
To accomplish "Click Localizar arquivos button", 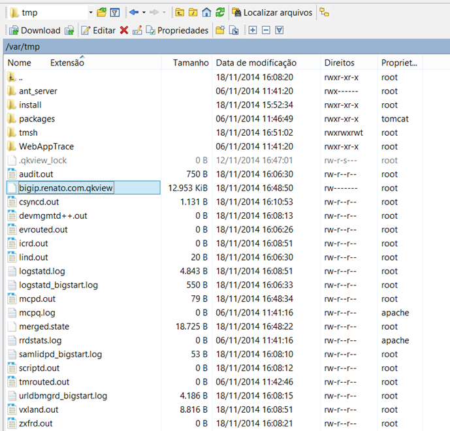I will pyautogui.click(x=272, y=12).
